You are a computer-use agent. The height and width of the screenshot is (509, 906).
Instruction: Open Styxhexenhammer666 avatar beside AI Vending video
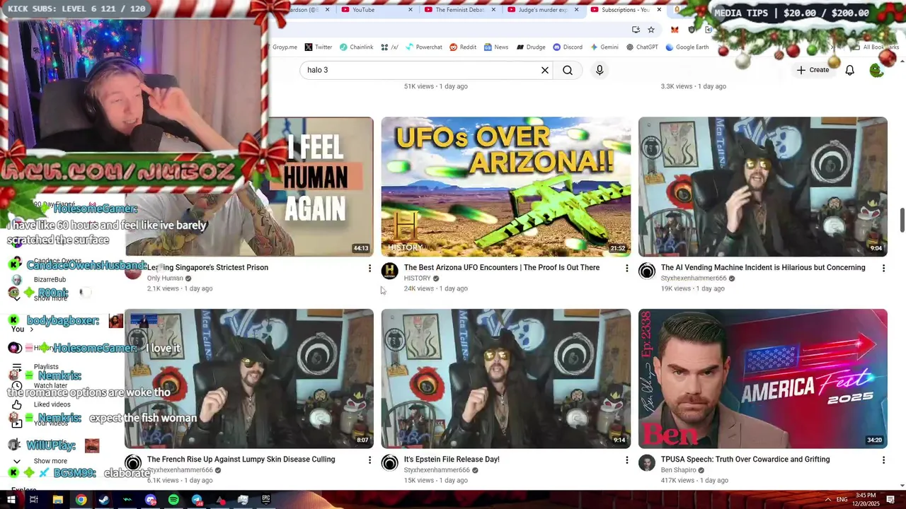(x=647, y=271)
